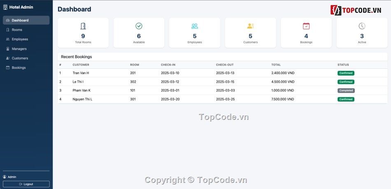The width and height of the screenshot is (391, 189).
Task: Click check-out date 2025-03-15
Action: pyautogui.click(x=226, y=82)
